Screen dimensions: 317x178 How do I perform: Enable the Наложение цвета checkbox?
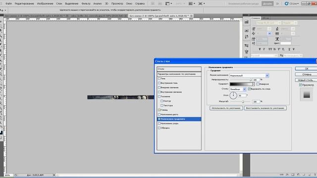159,114
